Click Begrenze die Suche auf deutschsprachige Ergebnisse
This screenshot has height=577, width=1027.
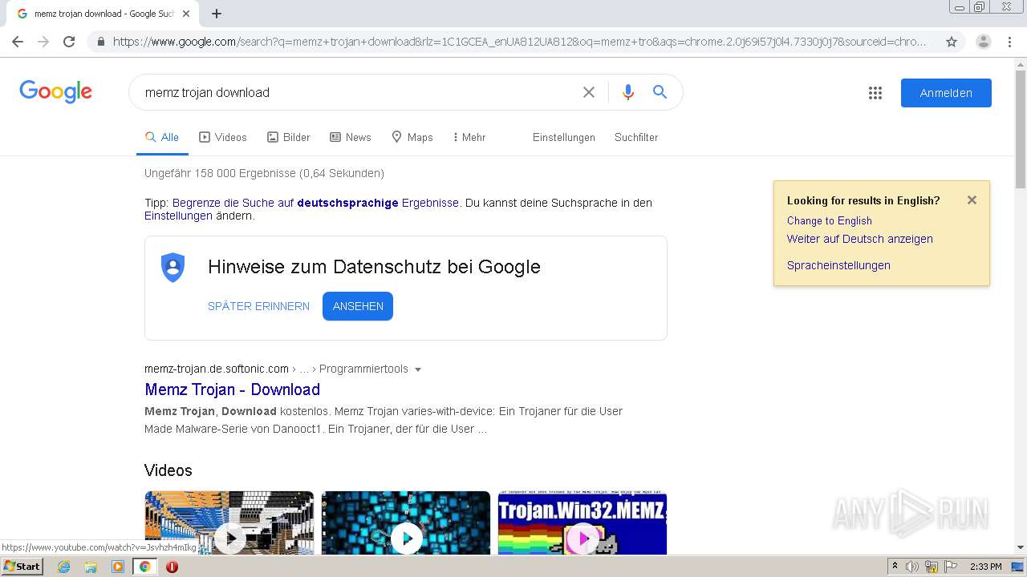[x=316, y=203]
